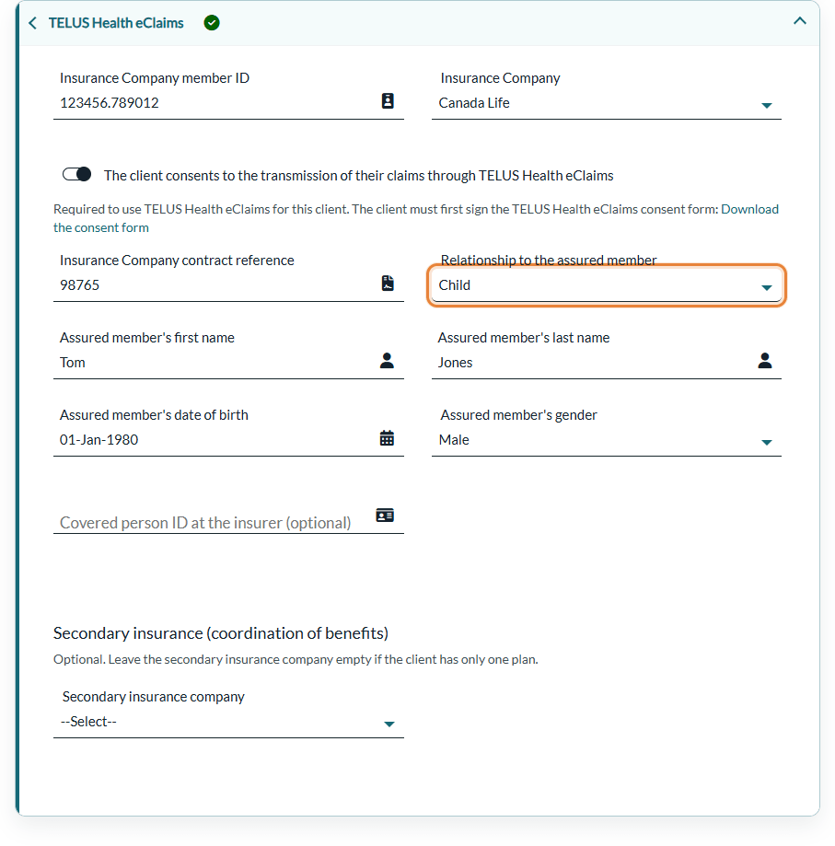The width and height of the screenshot is (835, 846).
Task: Click the Secondary insurance (coordination of benefits) heading
Action: [221, 632]
